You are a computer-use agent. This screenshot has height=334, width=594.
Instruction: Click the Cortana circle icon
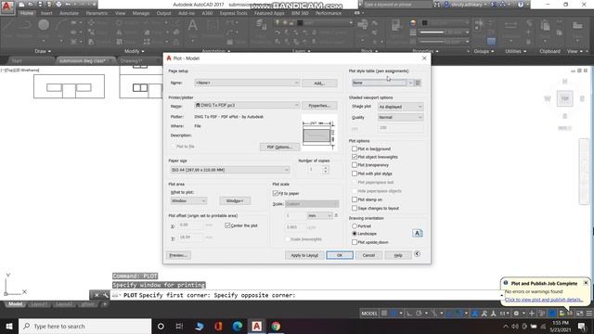[x=161, y=326]
